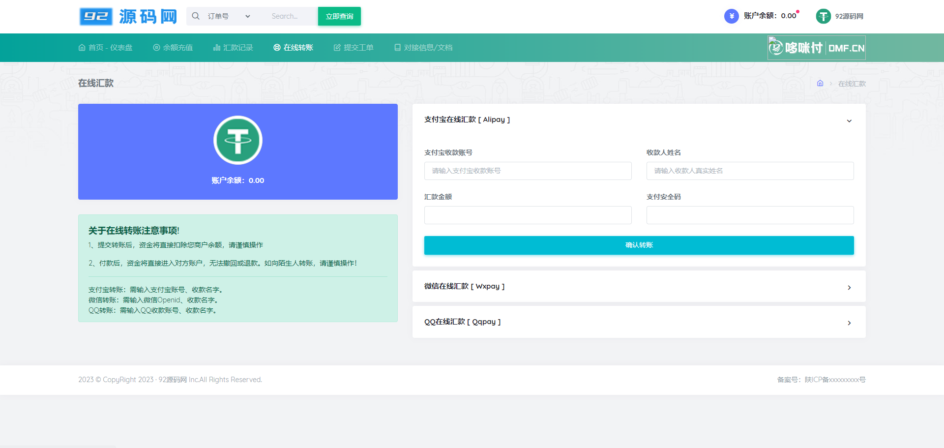Click the lifebuoy icon beside 在线转账
Screen dimensions: 944x448
tap(277, 48)
